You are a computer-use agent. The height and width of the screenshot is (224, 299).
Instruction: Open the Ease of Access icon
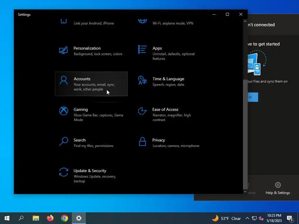pos(142,111)
